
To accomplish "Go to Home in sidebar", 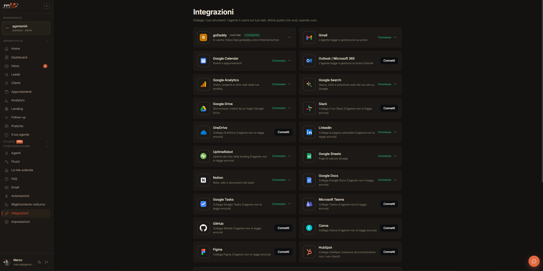I will pos(26,49).
